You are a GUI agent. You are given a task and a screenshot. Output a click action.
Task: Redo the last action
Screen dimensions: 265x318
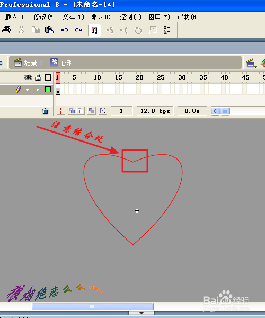coord(78,30)
